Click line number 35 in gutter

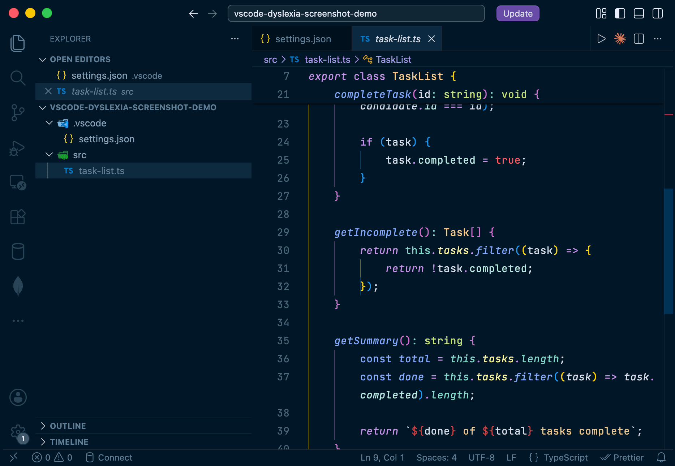click(283, 341)
